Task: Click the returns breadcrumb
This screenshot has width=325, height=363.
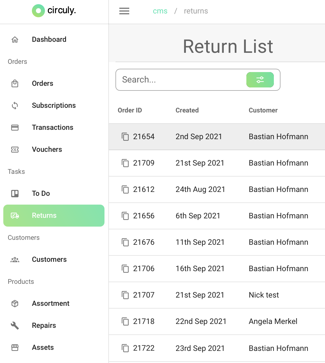Action: coord(196,11)
